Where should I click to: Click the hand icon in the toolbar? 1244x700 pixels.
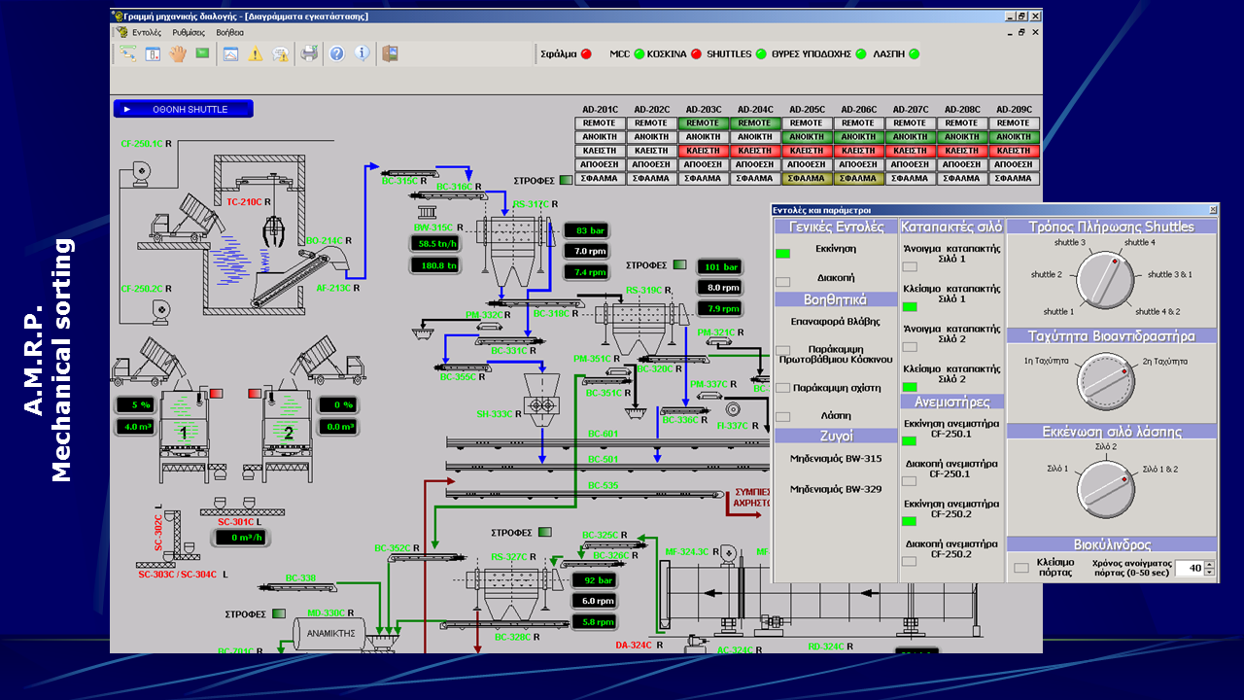(178, 53)
